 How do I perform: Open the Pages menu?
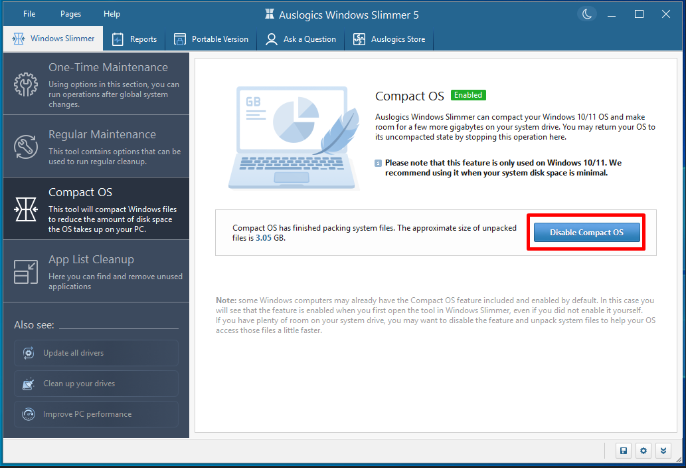70,14
